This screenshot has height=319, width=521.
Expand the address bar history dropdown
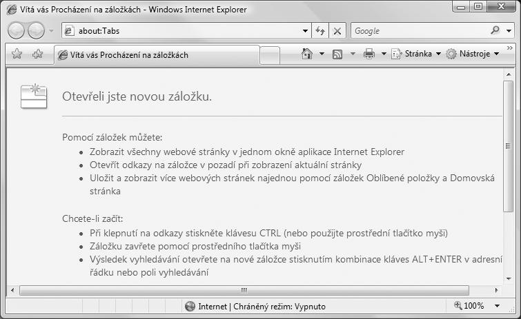point(306,30)
